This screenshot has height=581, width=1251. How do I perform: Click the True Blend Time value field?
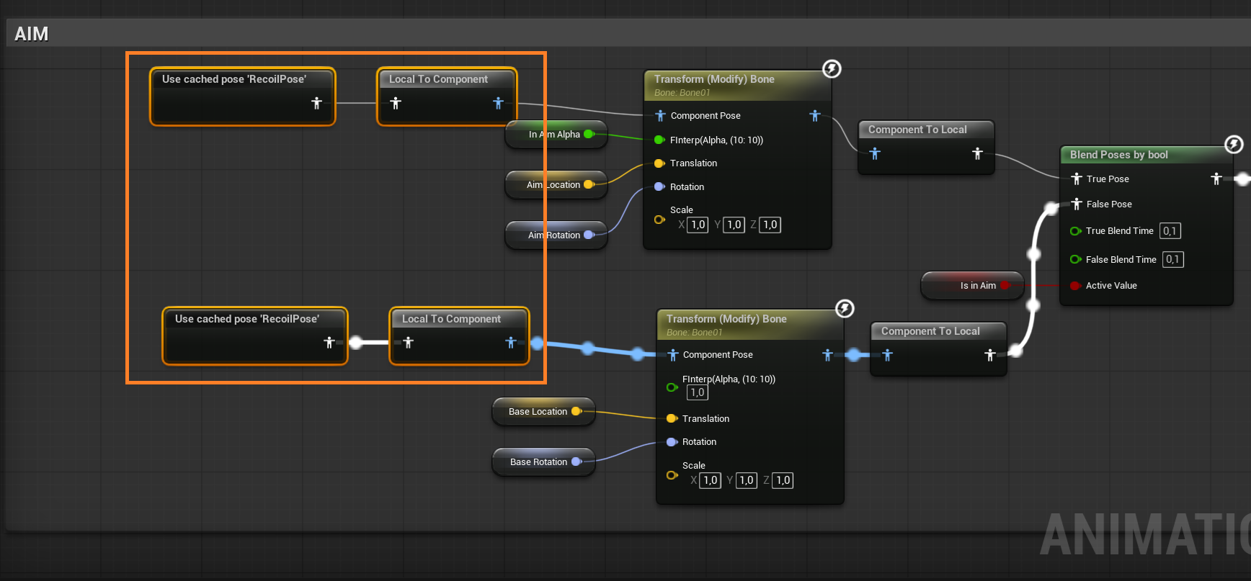1170,231
